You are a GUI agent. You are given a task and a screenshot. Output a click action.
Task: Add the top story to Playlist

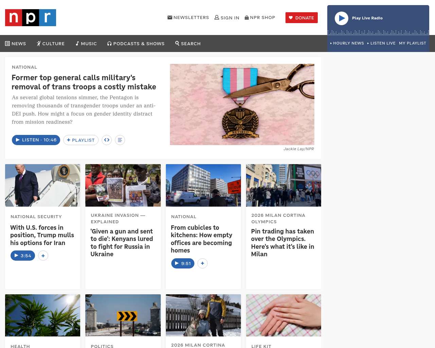[x=81, y=140]
